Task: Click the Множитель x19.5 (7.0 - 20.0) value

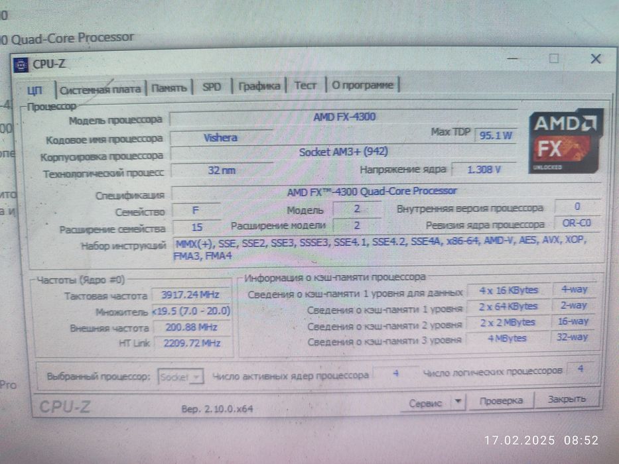Action: (191, 312)
